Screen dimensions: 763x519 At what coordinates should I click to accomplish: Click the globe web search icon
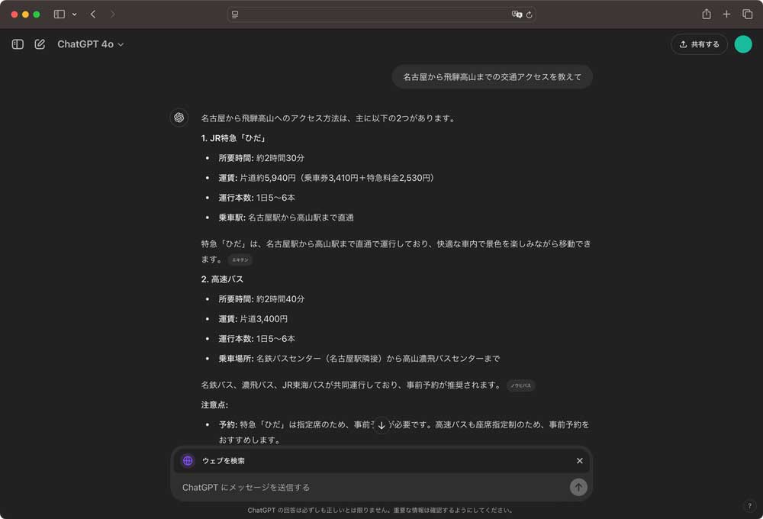(188, 461)
